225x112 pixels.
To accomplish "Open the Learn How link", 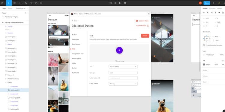I will point(142,21).
